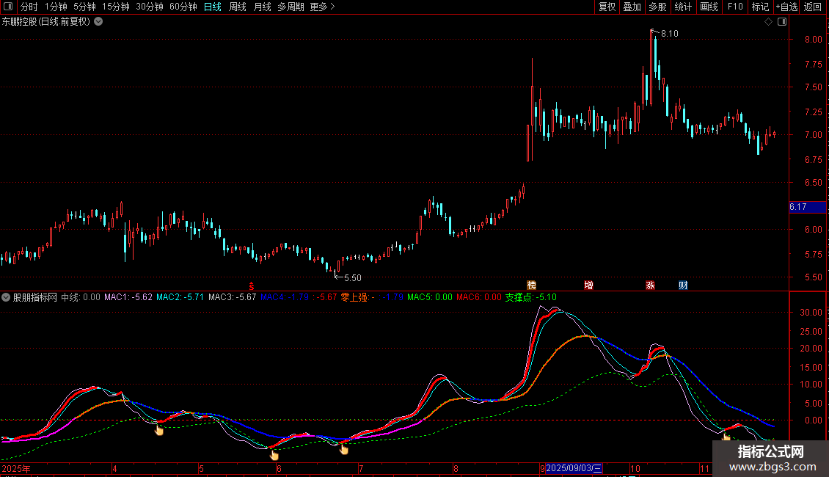
Task: Switch to the 周线 weekly period tab
Action: (238, 7)
